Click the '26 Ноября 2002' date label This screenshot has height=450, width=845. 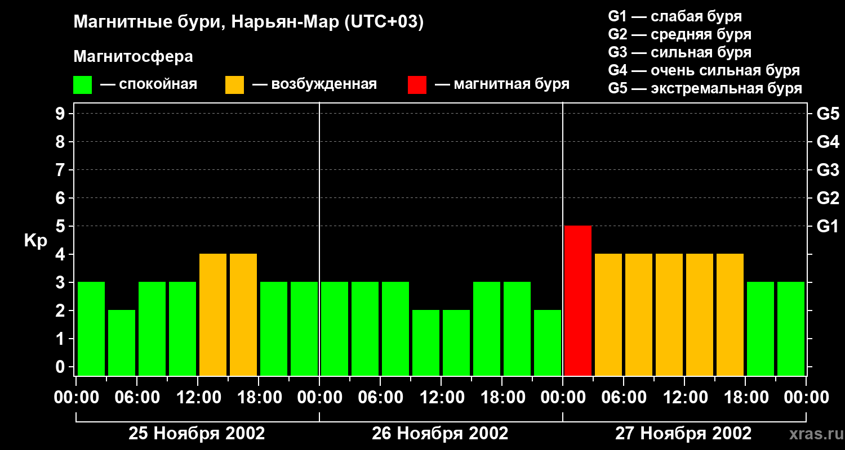[440, 434]
